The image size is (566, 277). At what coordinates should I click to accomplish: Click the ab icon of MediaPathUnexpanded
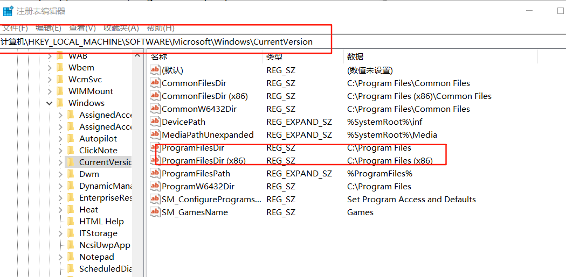155,134
